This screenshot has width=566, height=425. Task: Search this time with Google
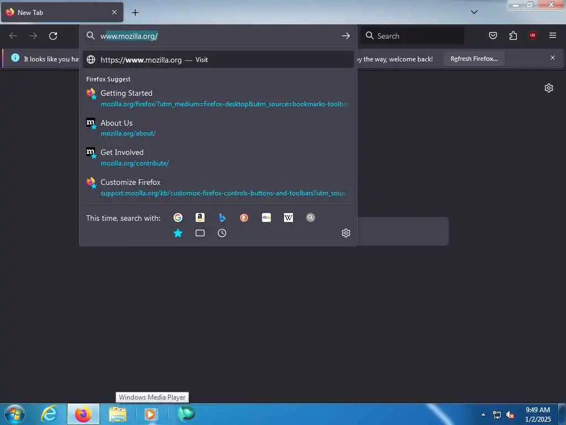click(178, 217)
